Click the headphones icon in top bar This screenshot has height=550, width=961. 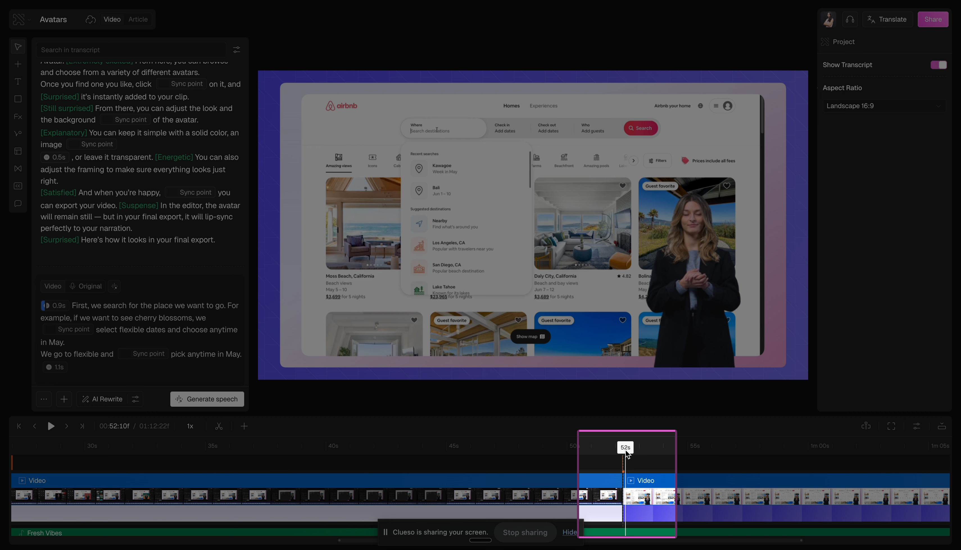[850, 19]
